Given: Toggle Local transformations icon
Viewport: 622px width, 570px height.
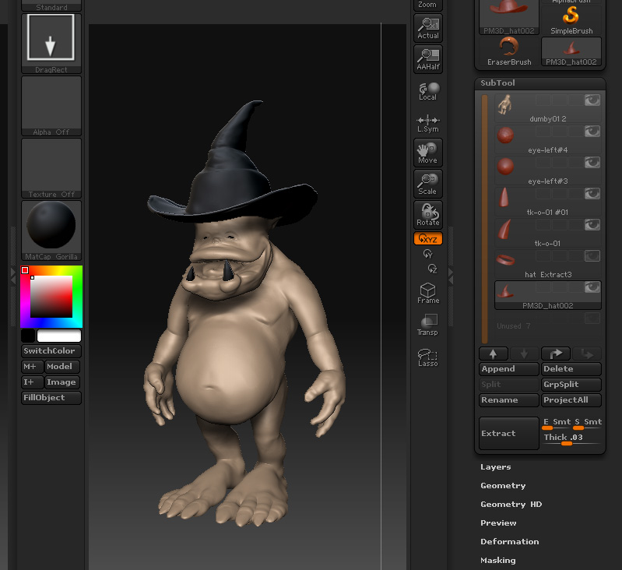Looking at the screenshot, I should 428,91.
